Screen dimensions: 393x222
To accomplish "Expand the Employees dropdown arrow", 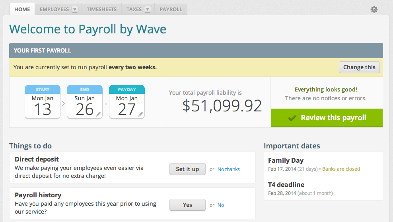I will coord(74,10).
